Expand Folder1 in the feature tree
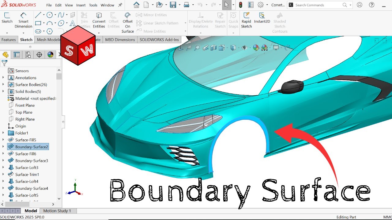 (3, 133)
